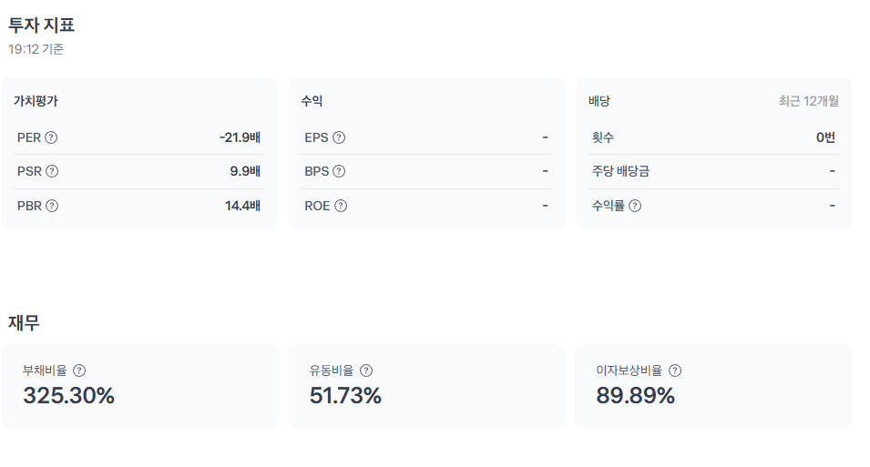Click the 51.73% current ratio value
The width and height of the screenshot is (870, 467).
click(345, 396)
